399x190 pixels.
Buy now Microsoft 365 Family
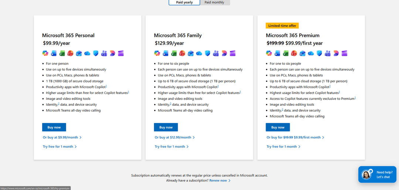[166, 127]
